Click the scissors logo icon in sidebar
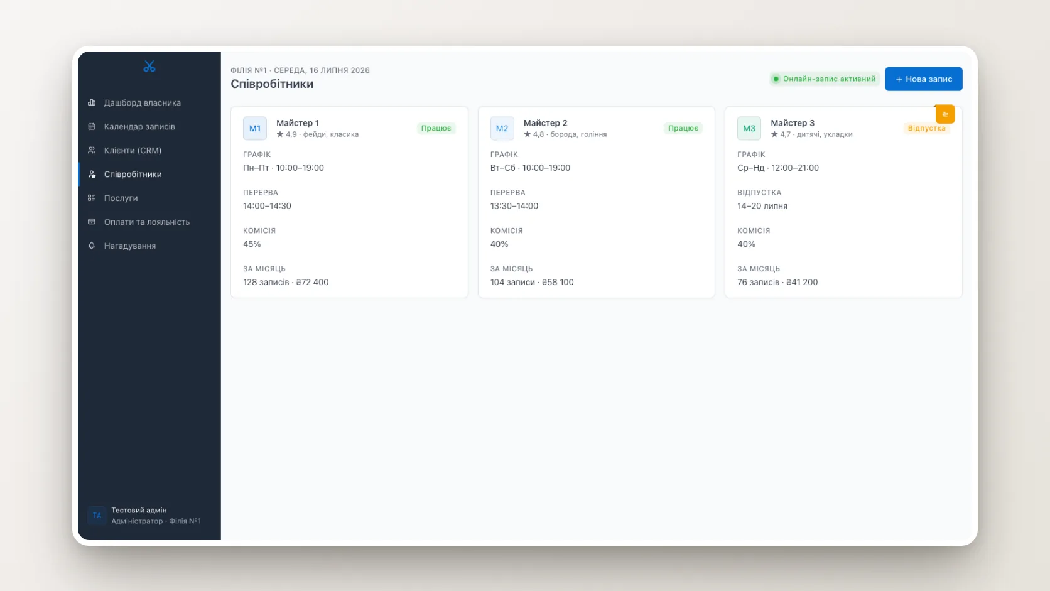 pos(149,66)
